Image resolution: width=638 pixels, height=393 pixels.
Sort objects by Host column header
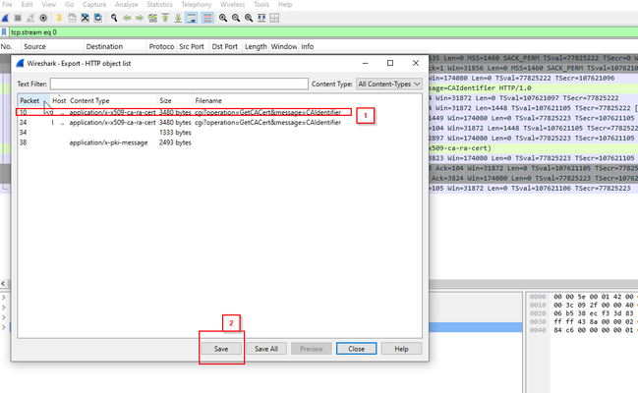[59, 100]
